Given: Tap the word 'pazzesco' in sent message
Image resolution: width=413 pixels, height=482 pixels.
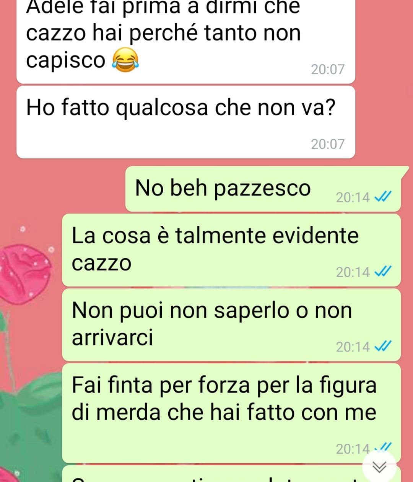Looking at the screenshot, I should coord(262,188).
